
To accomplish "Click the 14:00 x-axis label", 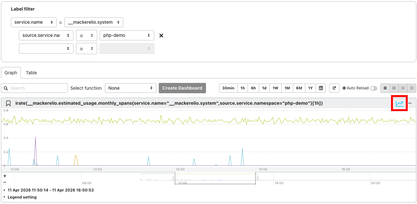I will coord(180,169).
